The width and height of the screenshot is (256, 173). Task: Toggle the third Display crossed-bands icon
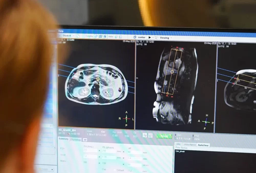(105, 36)
